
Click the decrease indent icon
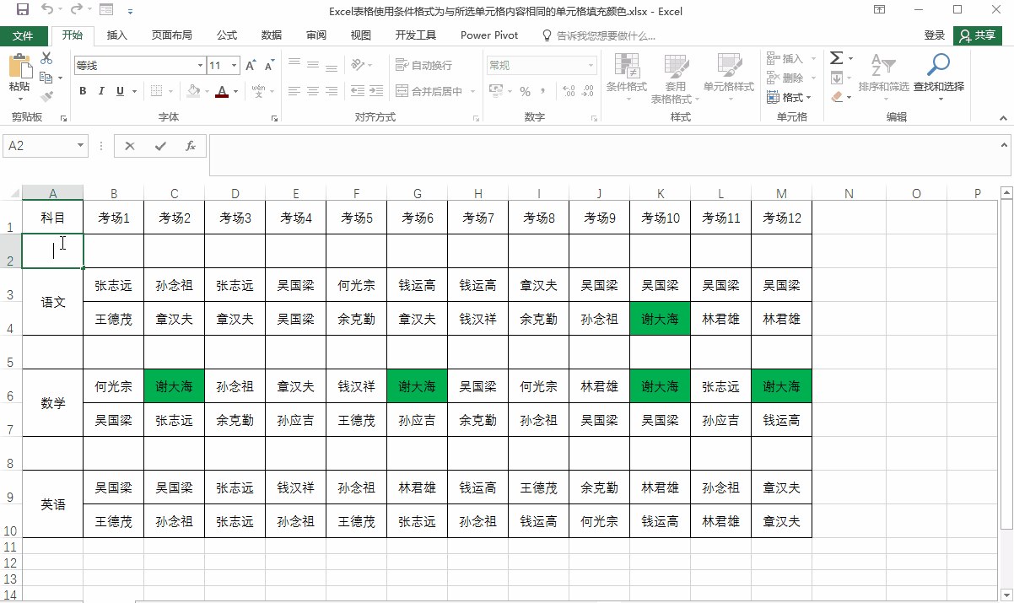click(x=358, y=91)
